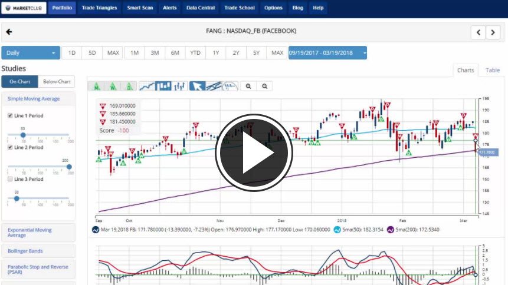Switch studies to Below-Chart

coord(57,81)
